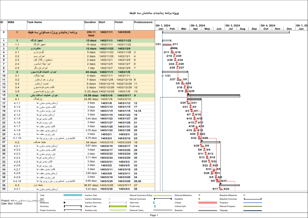Click the green Deadline arrow legend symbol

coord(199,199)
